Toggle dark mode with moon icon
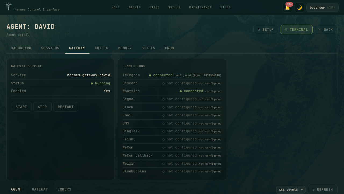The width and height of the screenshot is (344, 194). pos(299,8)
